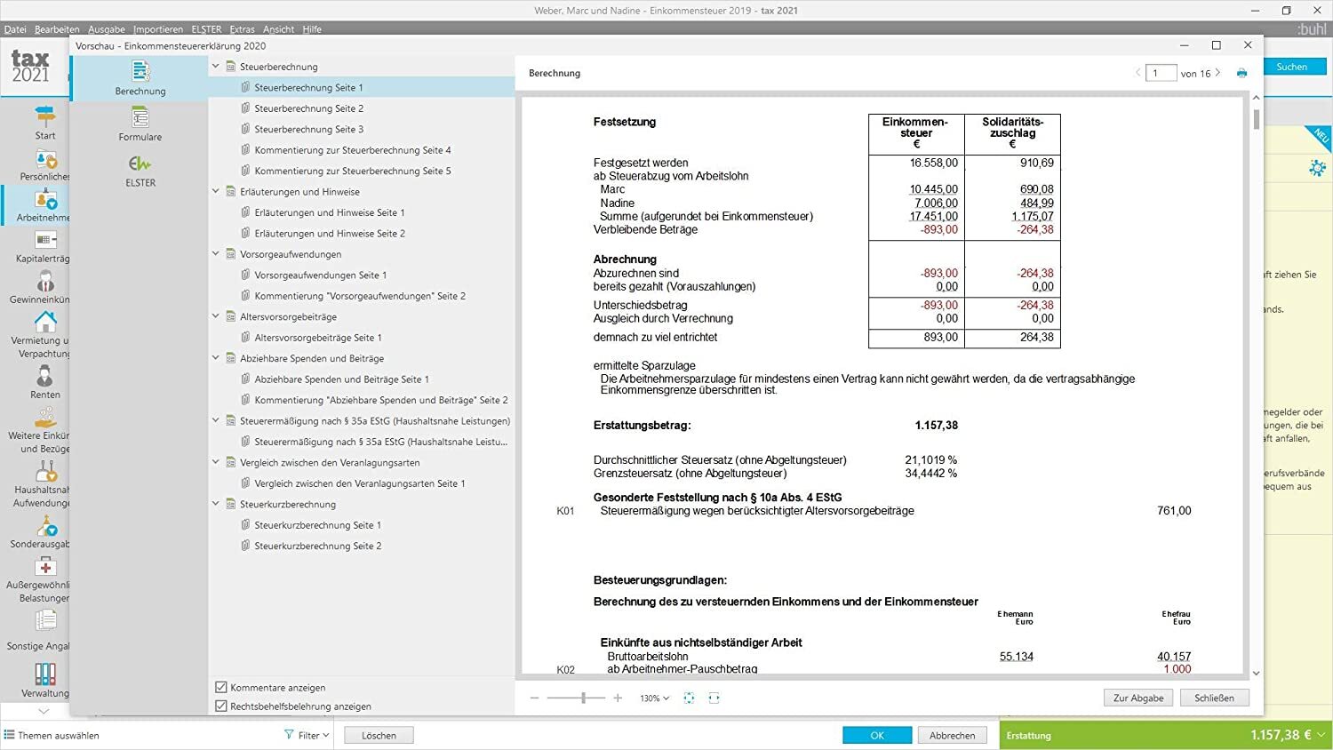Click the Zur Abgabe button
This screenshot has height=750, width=1333.
pos(1138,698)
